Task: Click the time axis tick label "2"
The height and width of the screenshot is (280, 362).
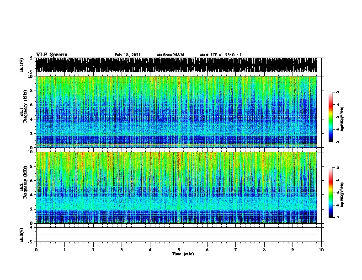Action: click(x=93, y=250)
